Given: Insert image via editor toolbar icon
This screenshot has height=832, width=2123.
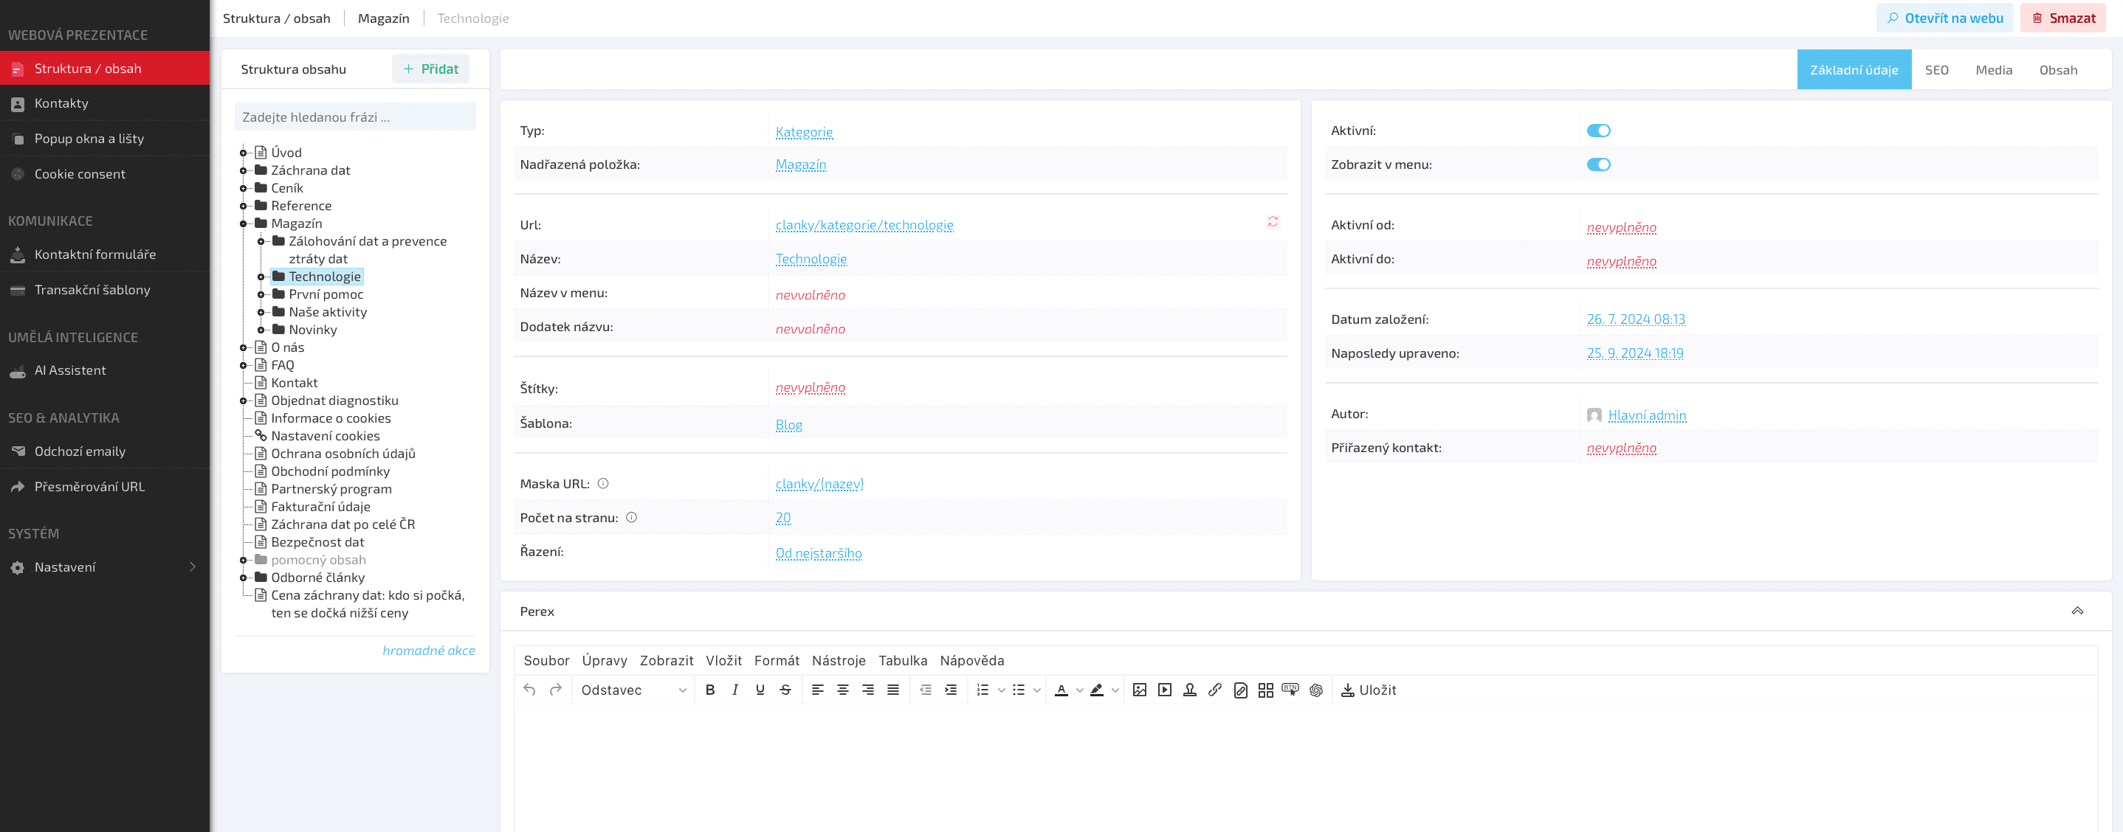Looking at the screenshot, I should (x=1139, y=690).
